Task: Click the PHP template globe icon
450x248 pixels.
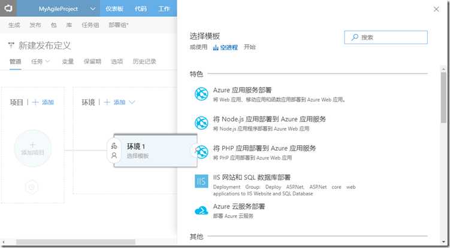Action: [x=201, y=152]
